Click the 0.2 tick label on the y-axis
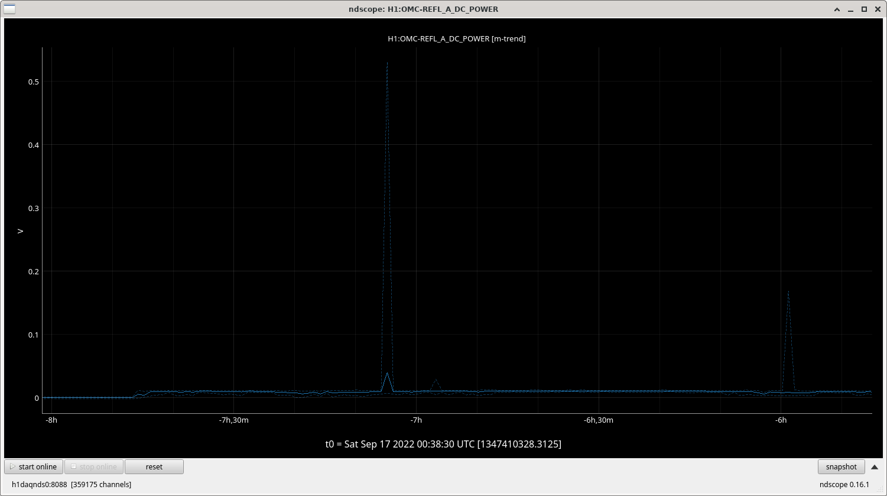Viewport: 887px width, 496px height. tap(34, 271)
